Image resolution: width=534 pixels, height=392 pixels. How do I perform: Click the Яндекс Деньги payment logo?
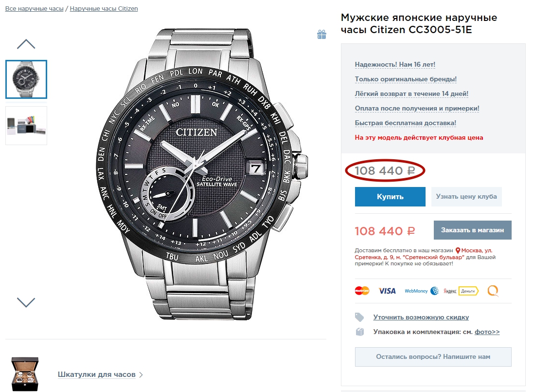pos(461,291)
